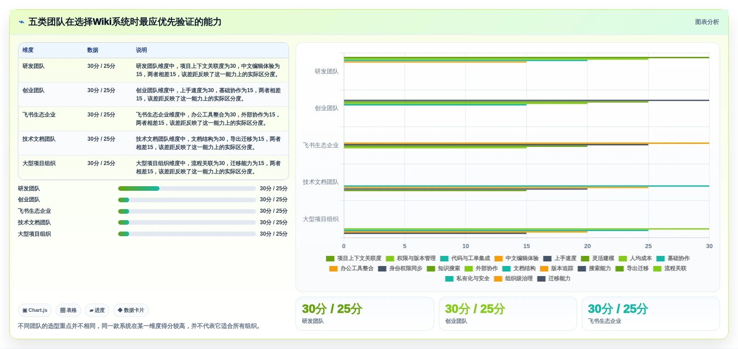This screenshot has width=738, height=349.
Task: Toggle legend item 灵活建模
Action: (597, 259)
